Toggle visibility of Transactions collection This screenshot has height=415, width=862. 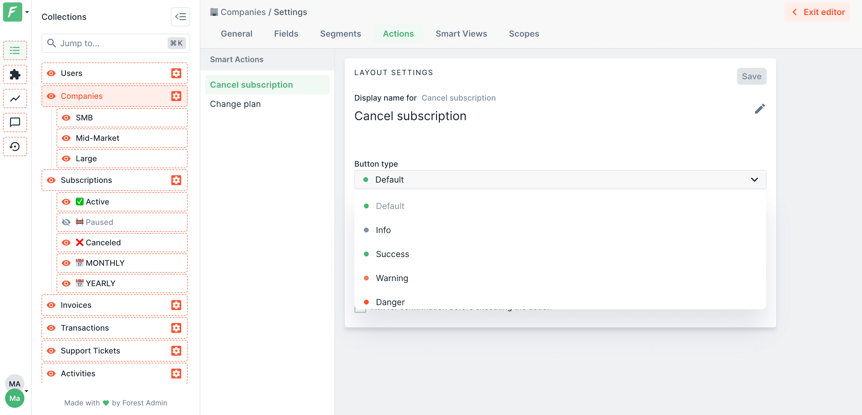(51, 328)
